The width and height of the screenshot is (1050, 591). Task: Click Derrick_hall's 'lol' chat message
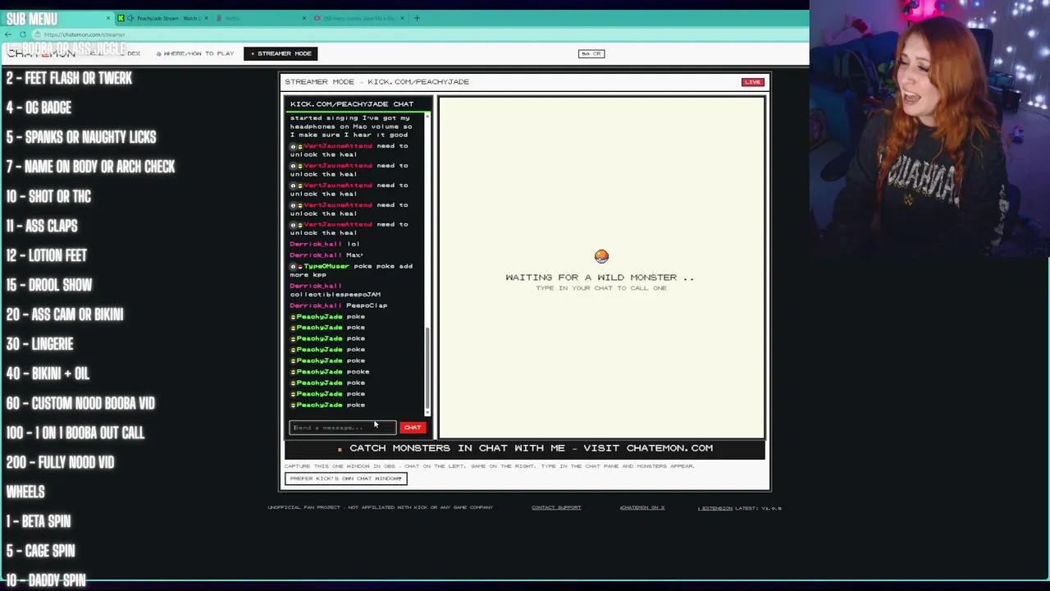[x=325, y=244]
